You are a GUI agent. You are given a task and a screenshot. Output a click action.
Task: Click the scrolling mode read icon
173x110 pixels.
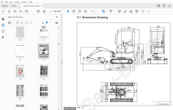pos(111,11)
